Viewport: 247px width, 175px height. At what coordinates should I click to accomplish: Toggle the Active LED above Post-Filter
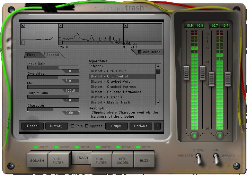(x=97, y=147)
